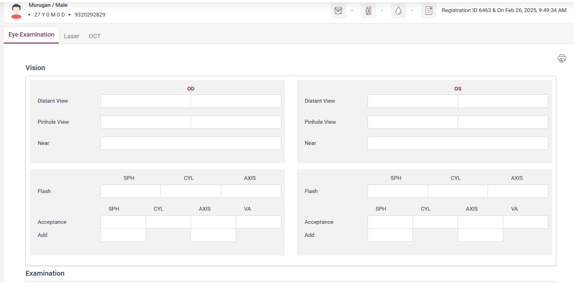Image resolution: width=574 pixels, height=283 pixels.
Task: Focus the OS Distant View field
Action: point(413,101)
